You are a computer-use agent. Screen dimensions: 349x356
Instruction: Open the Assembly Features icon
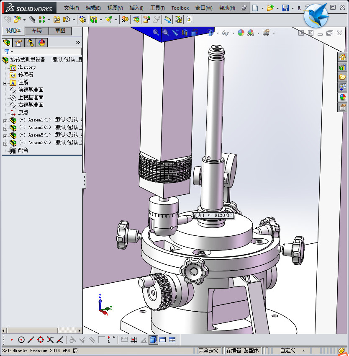94,19
